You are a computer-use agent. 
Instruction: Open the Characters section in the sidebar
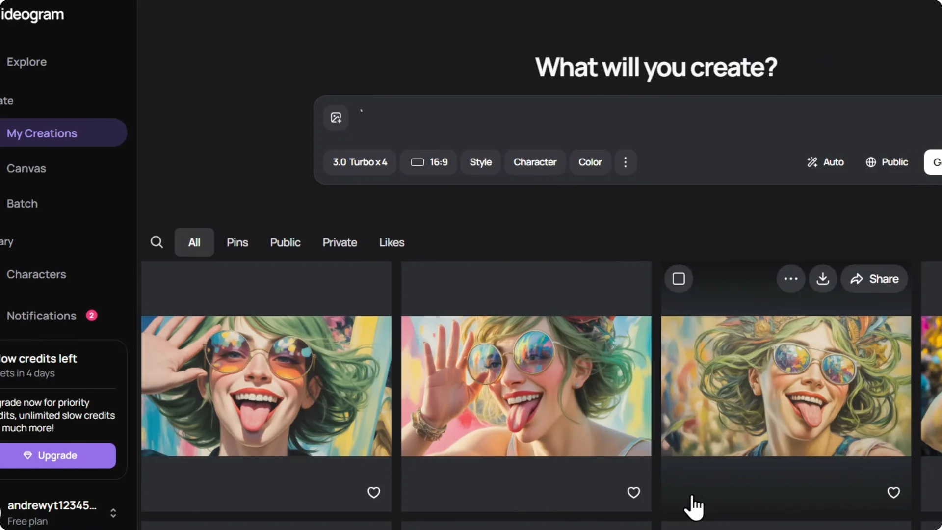click(x=36, y=274)
